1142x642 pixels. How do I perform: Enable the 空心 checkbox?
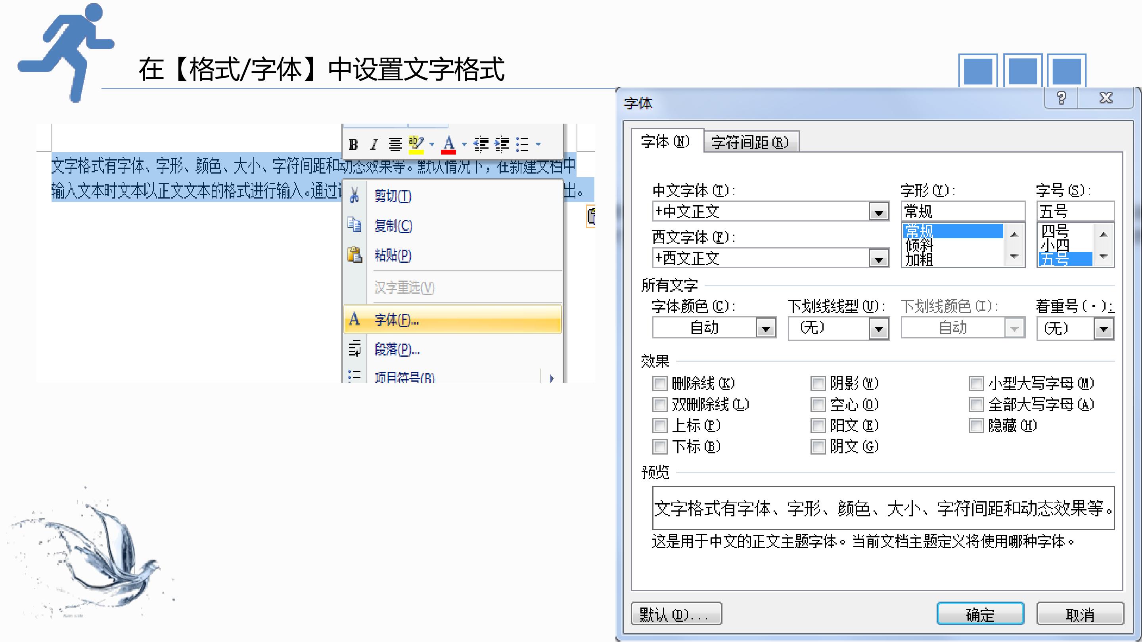[818, 405]
